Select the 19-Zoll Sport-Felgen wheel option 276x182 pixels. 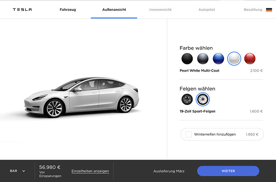coord(202,99)
